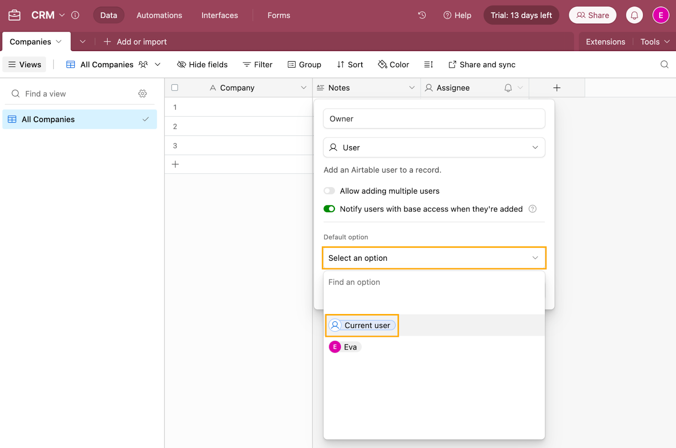Image resolution: width=676 pixels, height=448 pixels.
Task: Disable Notify users with base access toggle
Action: click(329, 209)
